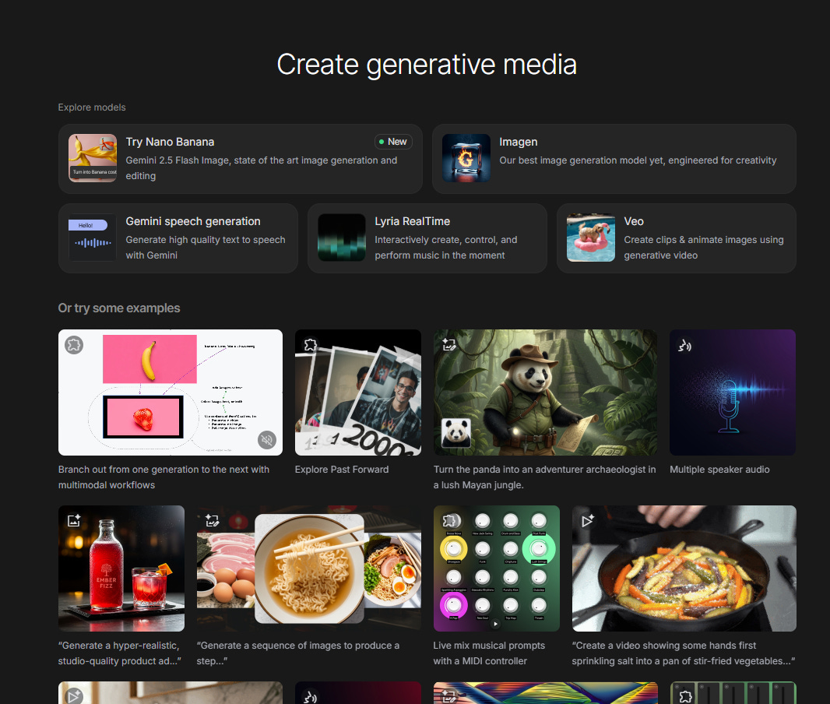This screenshot has height=704, width=830.
Task: Open the Try Nano Banana model card
Action: click(241, 159)
